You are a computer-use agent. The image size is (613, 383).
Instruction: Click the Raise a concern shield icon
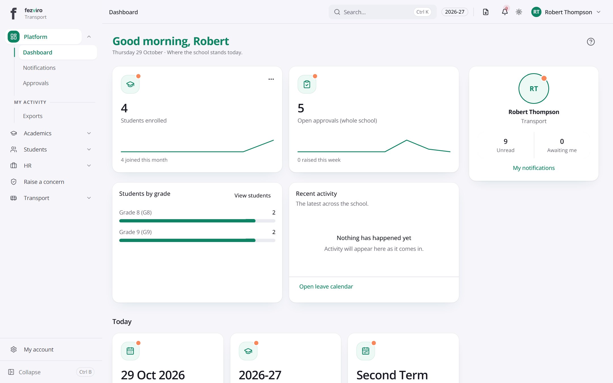pyautogui.click(x=14, y=182)
